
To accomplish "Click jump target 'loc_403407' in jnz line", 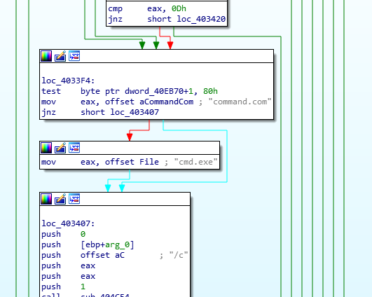I will (x=135, y=112).
